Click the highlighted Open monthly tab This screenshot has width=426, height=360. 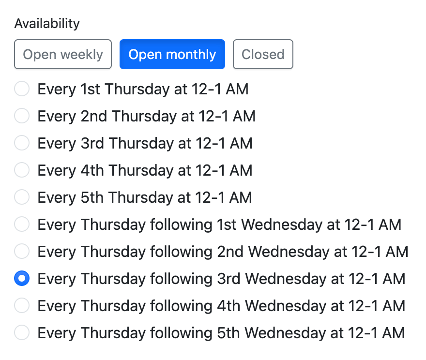tap(172, 54)
